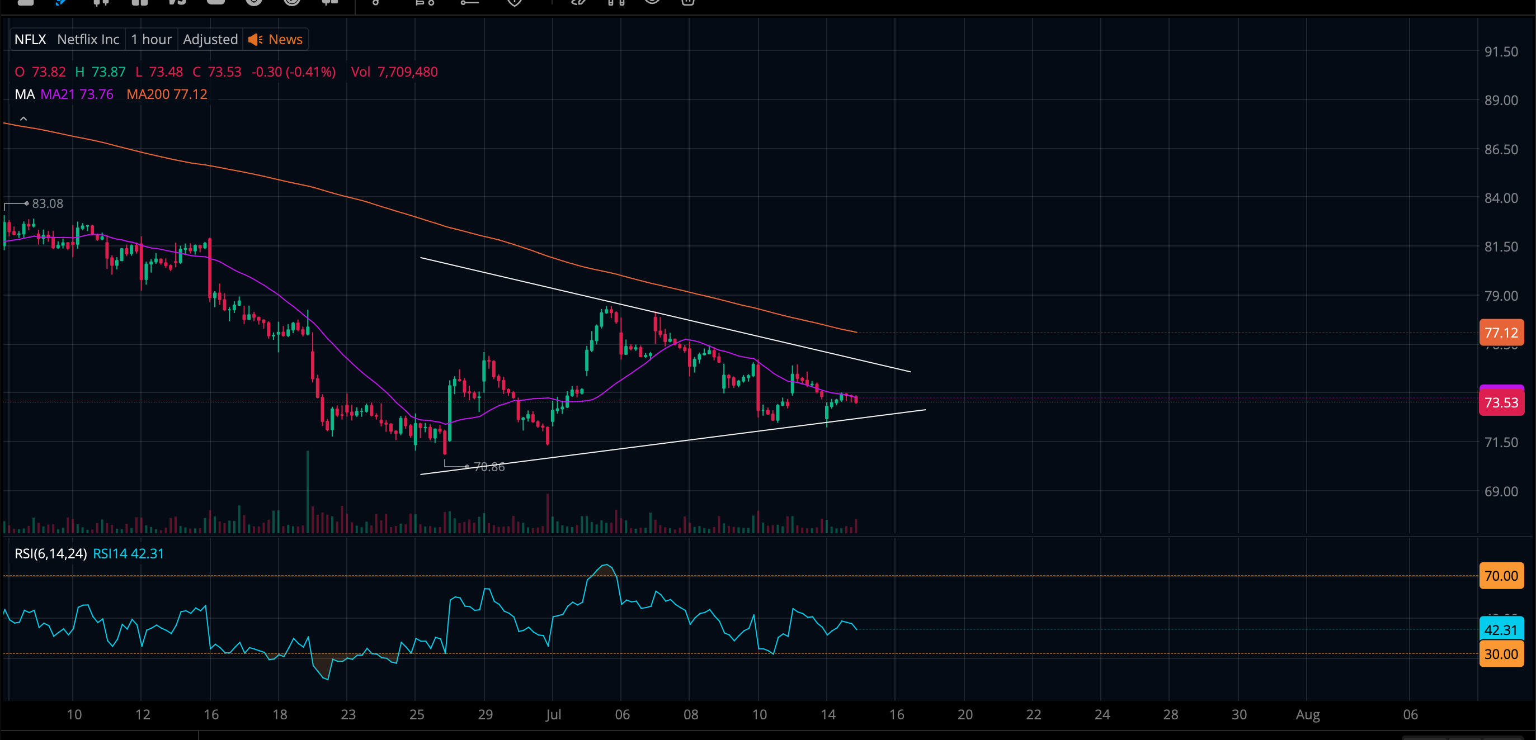Viewport: 1536px width, 740px height.
Task: Click date axis label 12
Action: 143,714
